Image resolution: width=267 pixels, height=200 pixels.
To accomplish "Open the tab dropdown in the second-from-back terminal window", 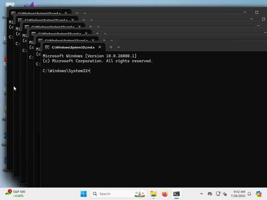I will [x=92, y=20].
